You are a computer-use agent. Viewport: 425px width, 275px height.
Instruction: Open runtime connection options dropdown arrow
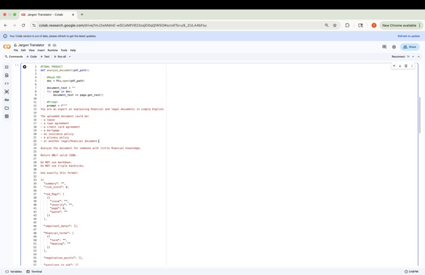(413, 56)
